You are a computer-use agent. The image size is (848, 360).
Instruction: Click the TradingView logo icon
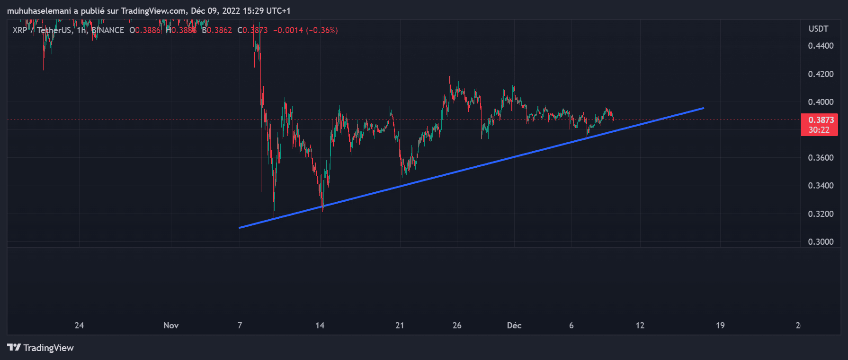[x=14, y=348]
